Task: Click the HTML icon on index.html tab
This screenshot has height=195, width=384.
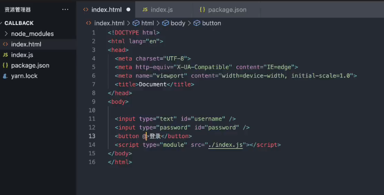Action: pos(86,9)
